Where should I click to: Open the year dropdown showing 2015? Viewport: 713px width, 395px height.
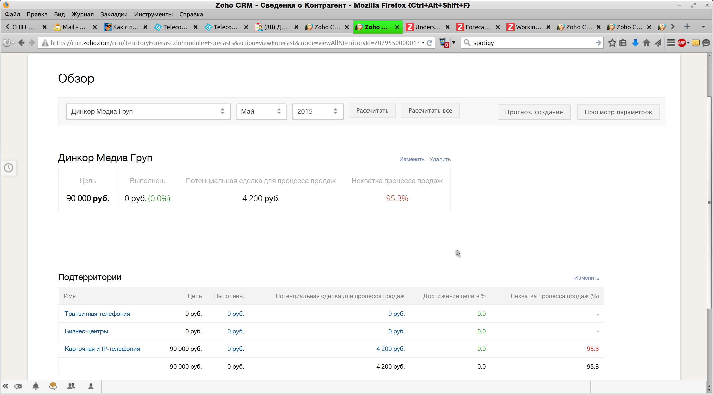pyautogui.click(x=318, y=111)
